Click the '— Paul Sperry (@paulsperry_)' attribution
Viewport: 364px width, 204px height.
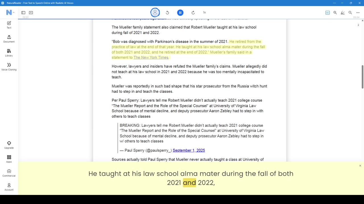(146, 150)
